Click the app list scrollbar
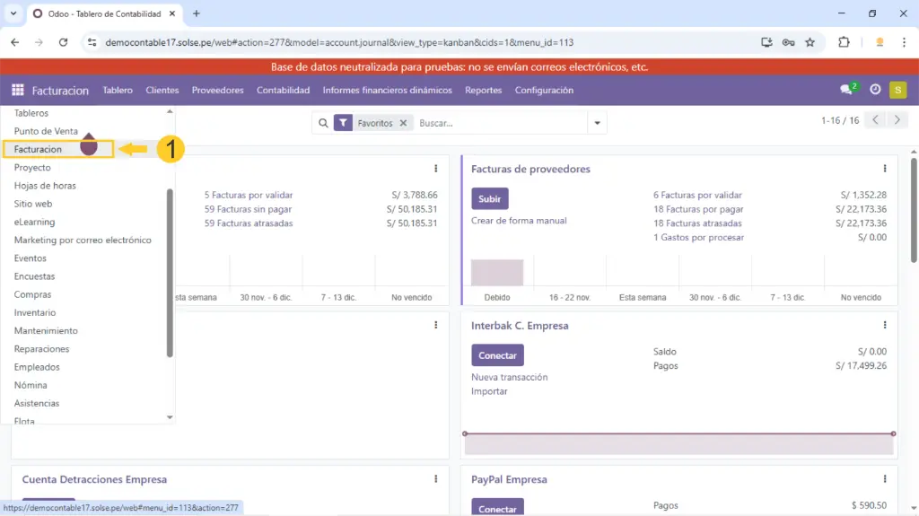 [x=170, y=269]
